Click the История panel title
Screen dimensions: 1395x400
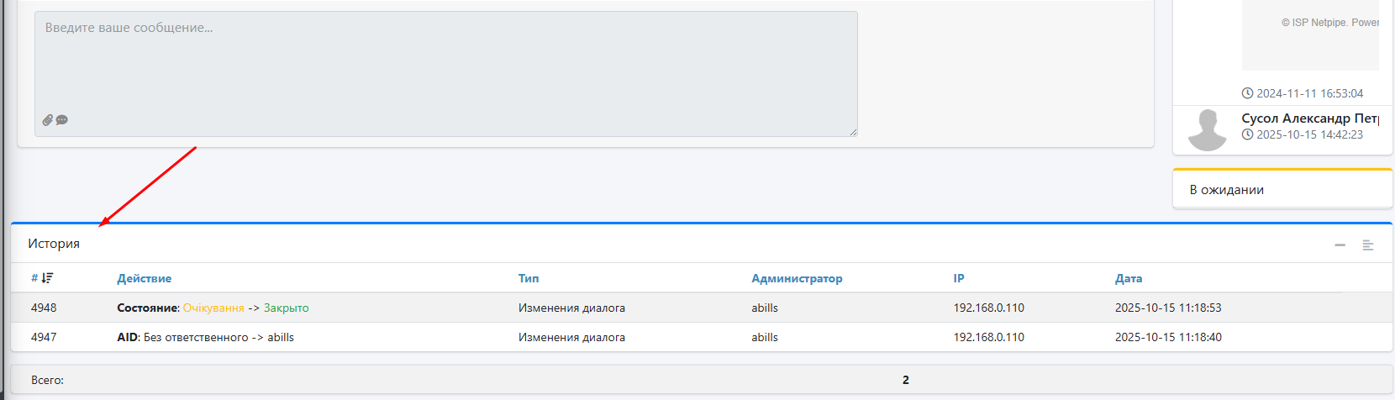[54, 244]
